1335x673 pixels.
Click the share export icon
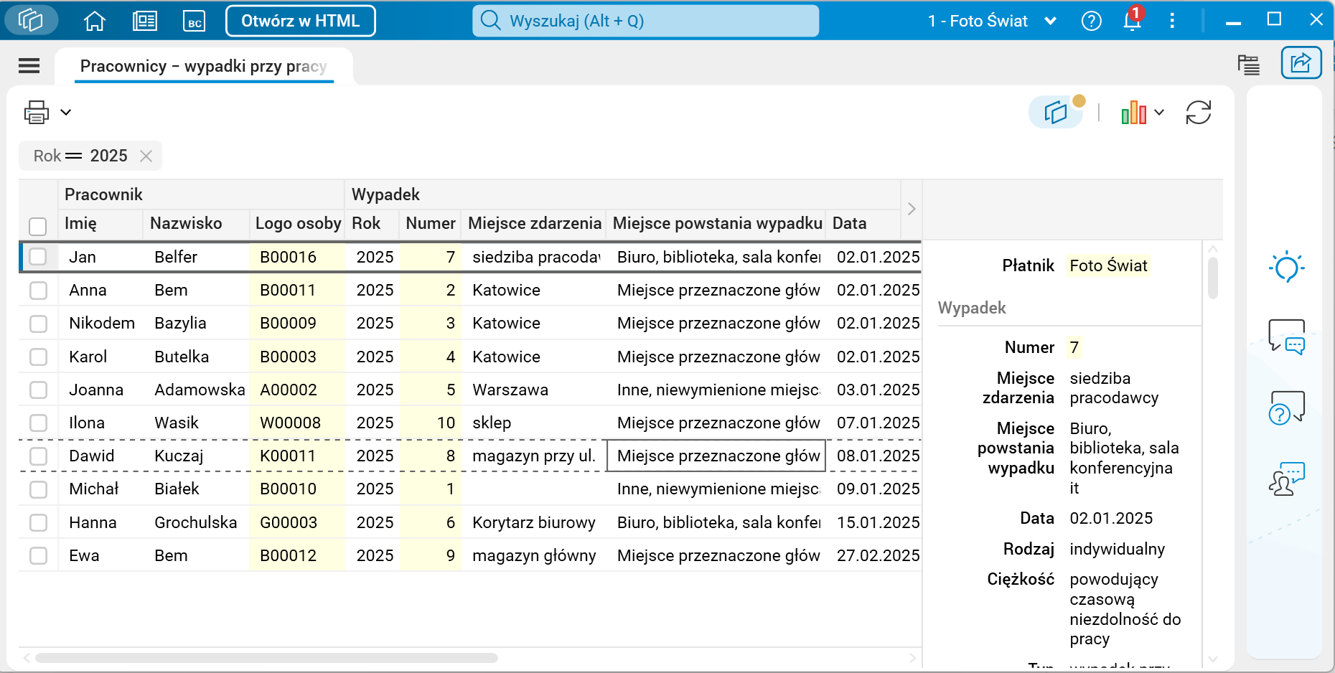pos(1301,63)
